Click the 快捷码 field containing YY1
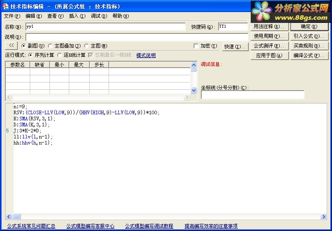Screen dimensions: 332x231 tap(233, 27)
